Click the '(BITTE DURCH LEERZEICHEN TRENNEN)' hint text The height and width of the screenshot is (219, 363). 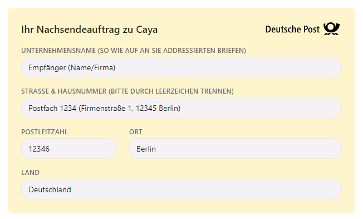(171, 91)
